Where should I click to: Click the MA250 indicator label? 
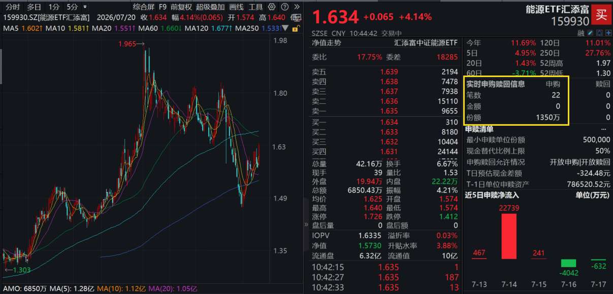[x=258, y=28]
